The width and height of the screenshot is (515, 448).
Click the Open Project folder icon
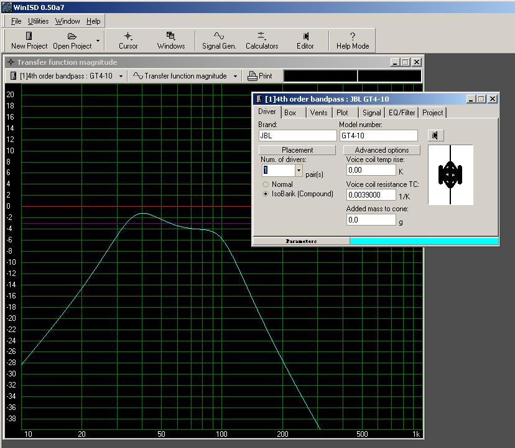(72, 36)
